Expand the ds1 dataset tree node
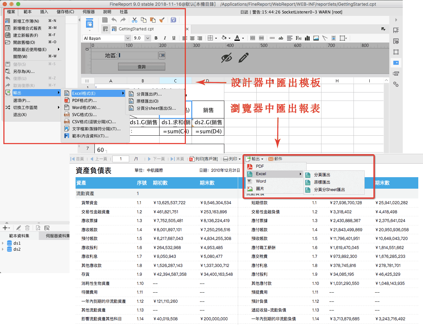 coord(3,243)
